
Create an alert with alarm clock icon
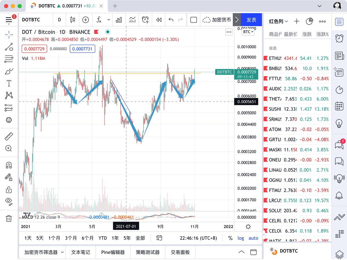[x=145, y=20]
